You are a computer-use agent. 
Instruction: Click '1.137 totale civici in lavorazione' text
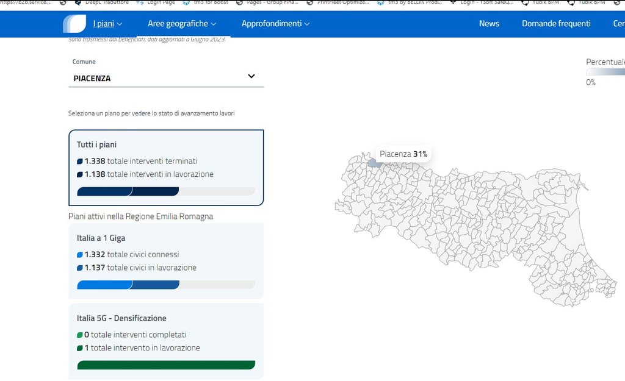140,268
